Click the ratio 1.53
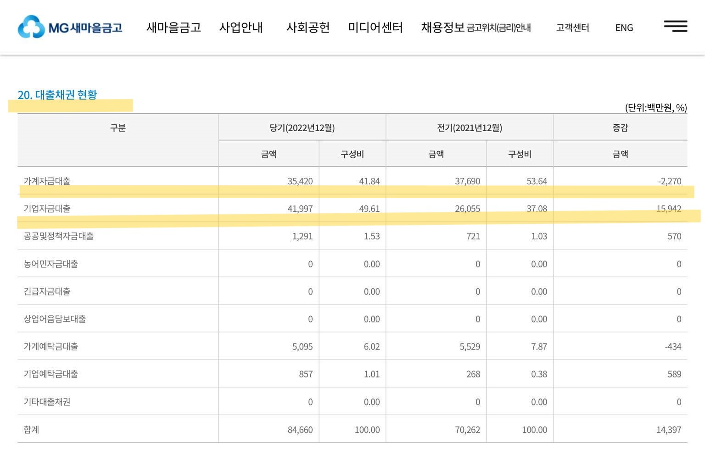Screen dimensions: 705x465 point(372,237)
